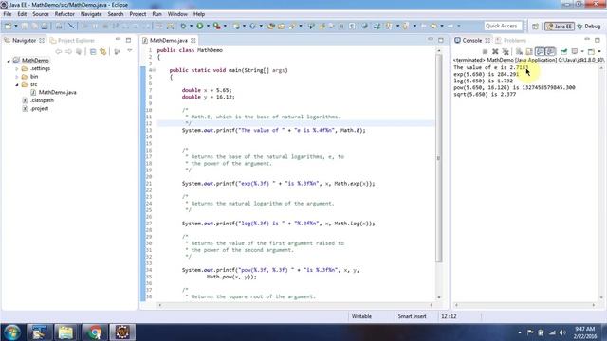Click the green Run button icon

tap(200, 26)
